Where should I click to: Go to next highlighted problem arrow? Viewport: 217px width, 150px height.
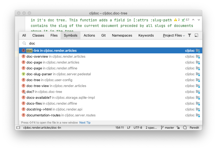pos(199,20)
